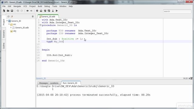Viewport: 194px width, 109px height.
Task: Open the Navigate menu
Action: [17, 6]
